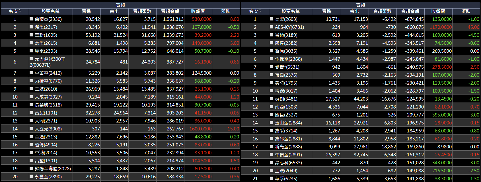The width and height of the screenshot is (481, 182).
Task: Sort buy-over table by 名次 arrow
Action: pyautogui.click(x=20, y=11)
